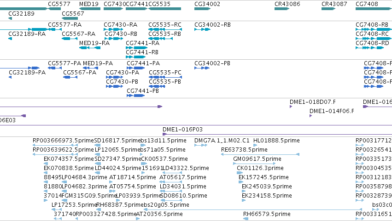Click the CG5577 gene label
392x221 pixels.
click(59, 4)
